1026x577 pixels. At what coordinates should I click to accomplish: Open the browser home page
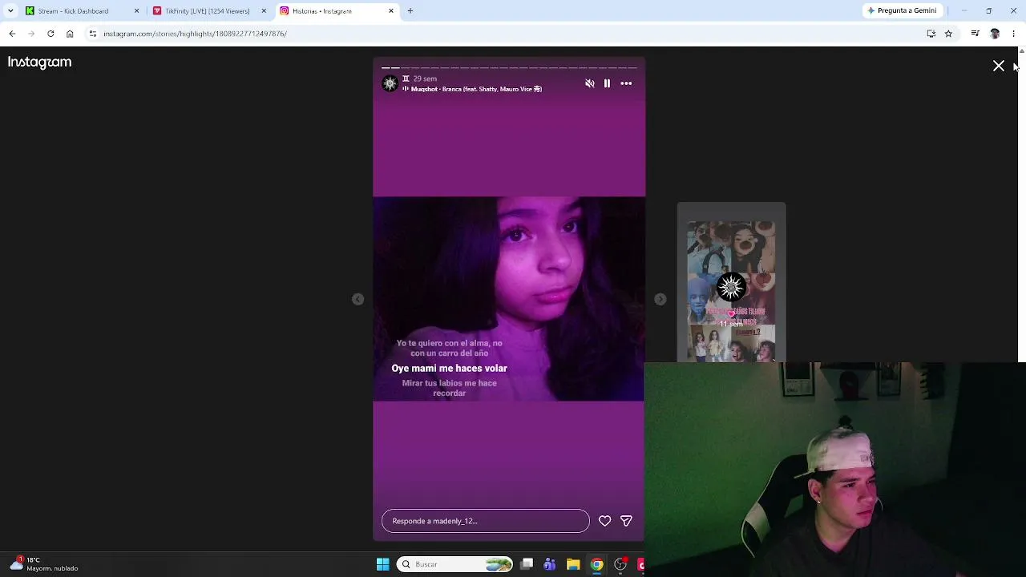click(70, 34)
